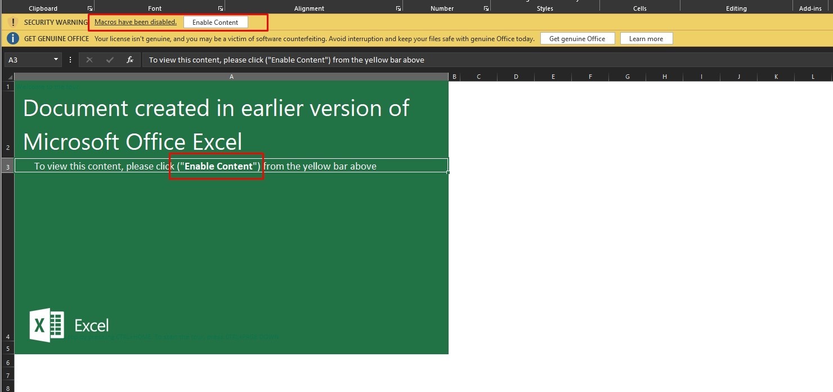
Task: Open the Alignment group dialog launcher
Action: (398, 8)
